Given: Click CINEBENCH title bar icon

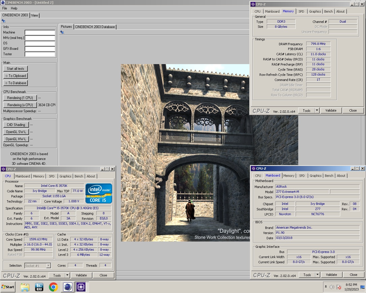Looking at the screenshot, I should click(x=3, y=3).
